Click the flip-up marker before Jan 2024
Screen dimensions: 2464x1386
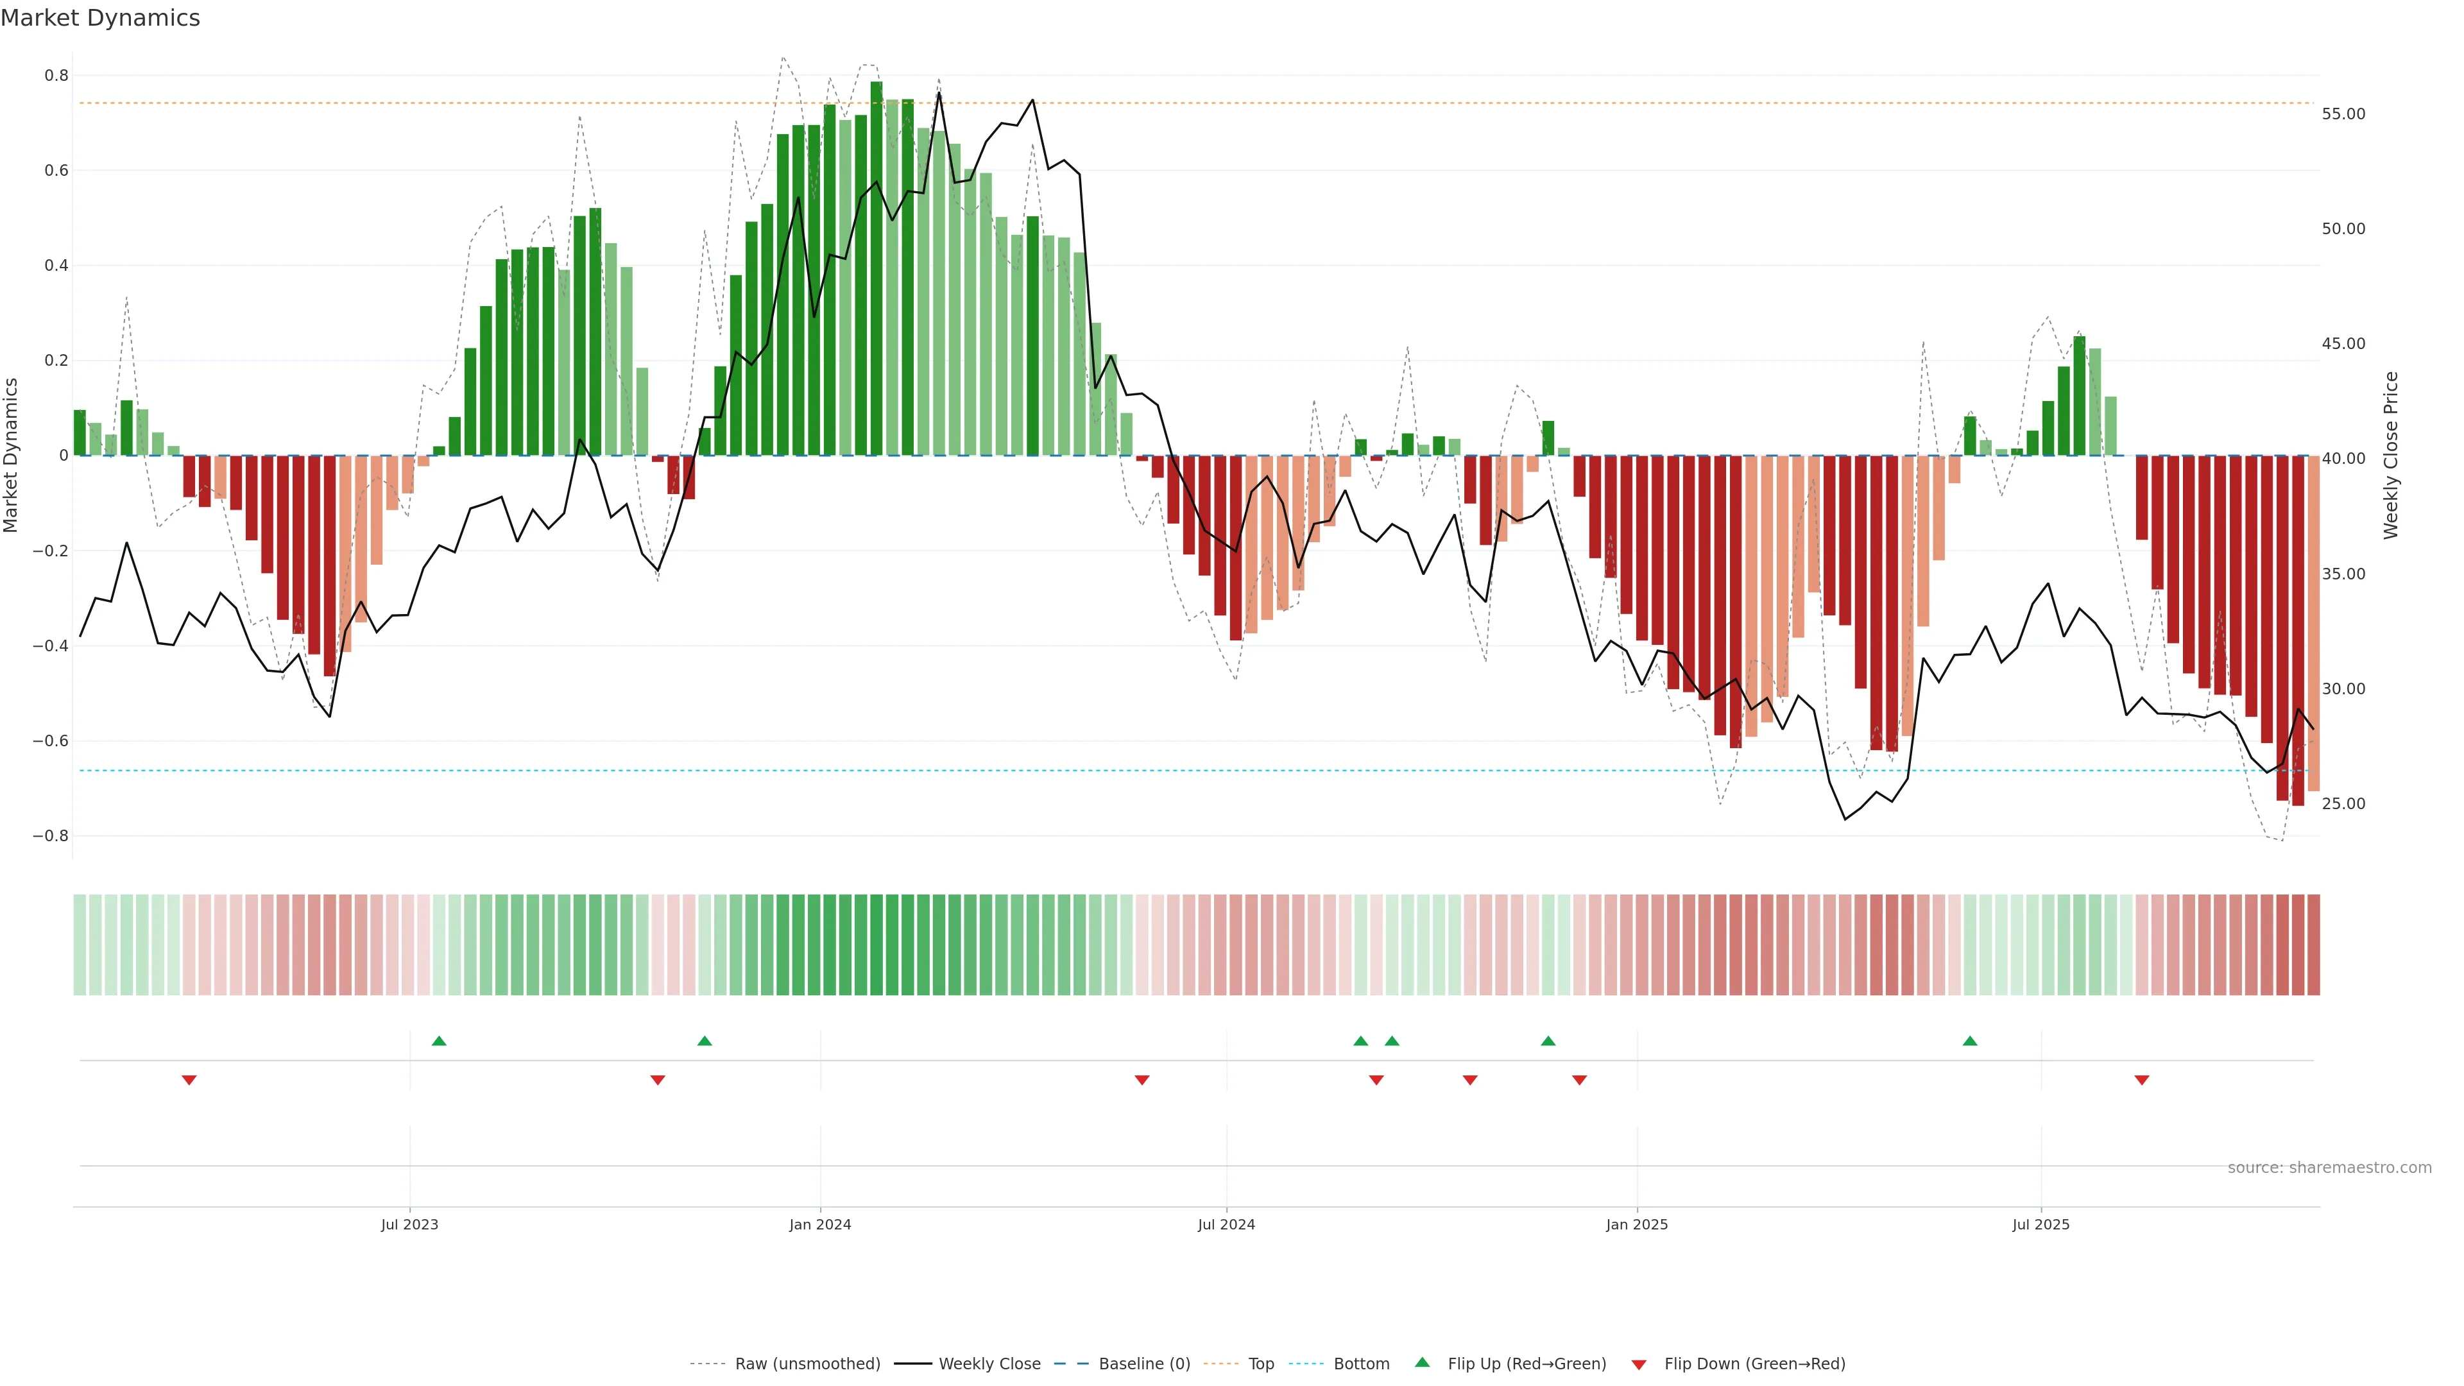(x=705, y=1041)
